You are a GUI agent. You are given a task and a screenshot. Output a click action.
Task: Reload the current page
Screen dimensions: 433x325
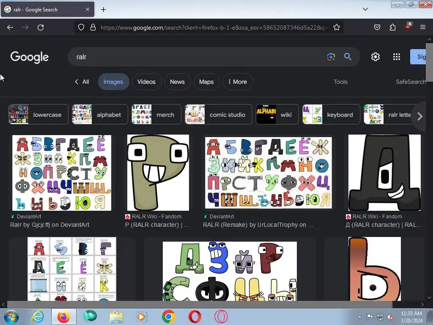click(x=41, y=28)
